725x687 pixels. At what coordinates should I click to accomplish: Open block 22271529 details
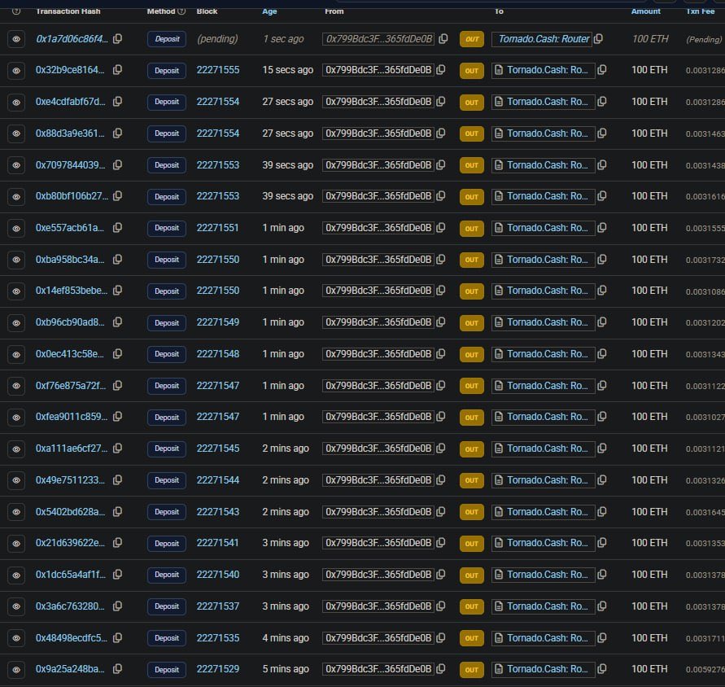(x=218, y=669)
